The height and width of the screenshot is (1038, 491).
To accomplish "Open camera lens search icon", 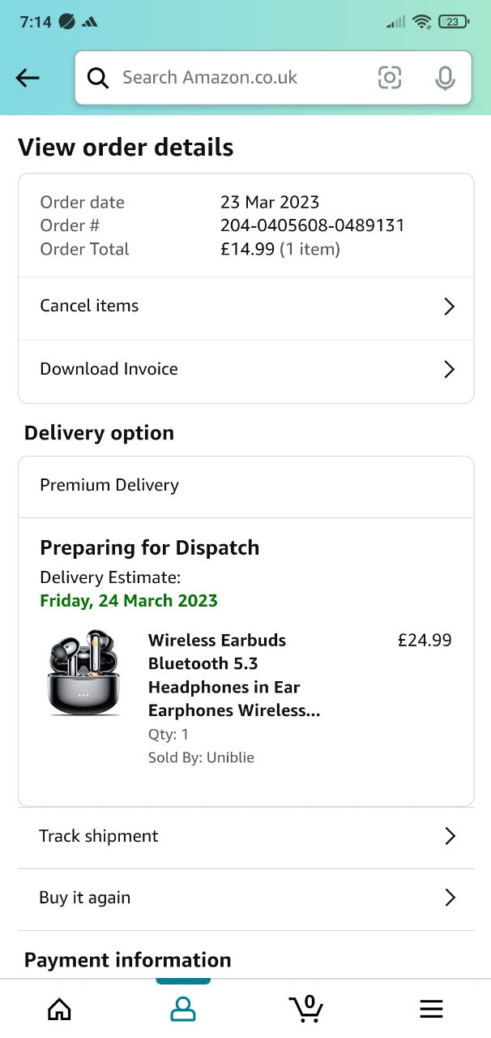I will point(390,78).
